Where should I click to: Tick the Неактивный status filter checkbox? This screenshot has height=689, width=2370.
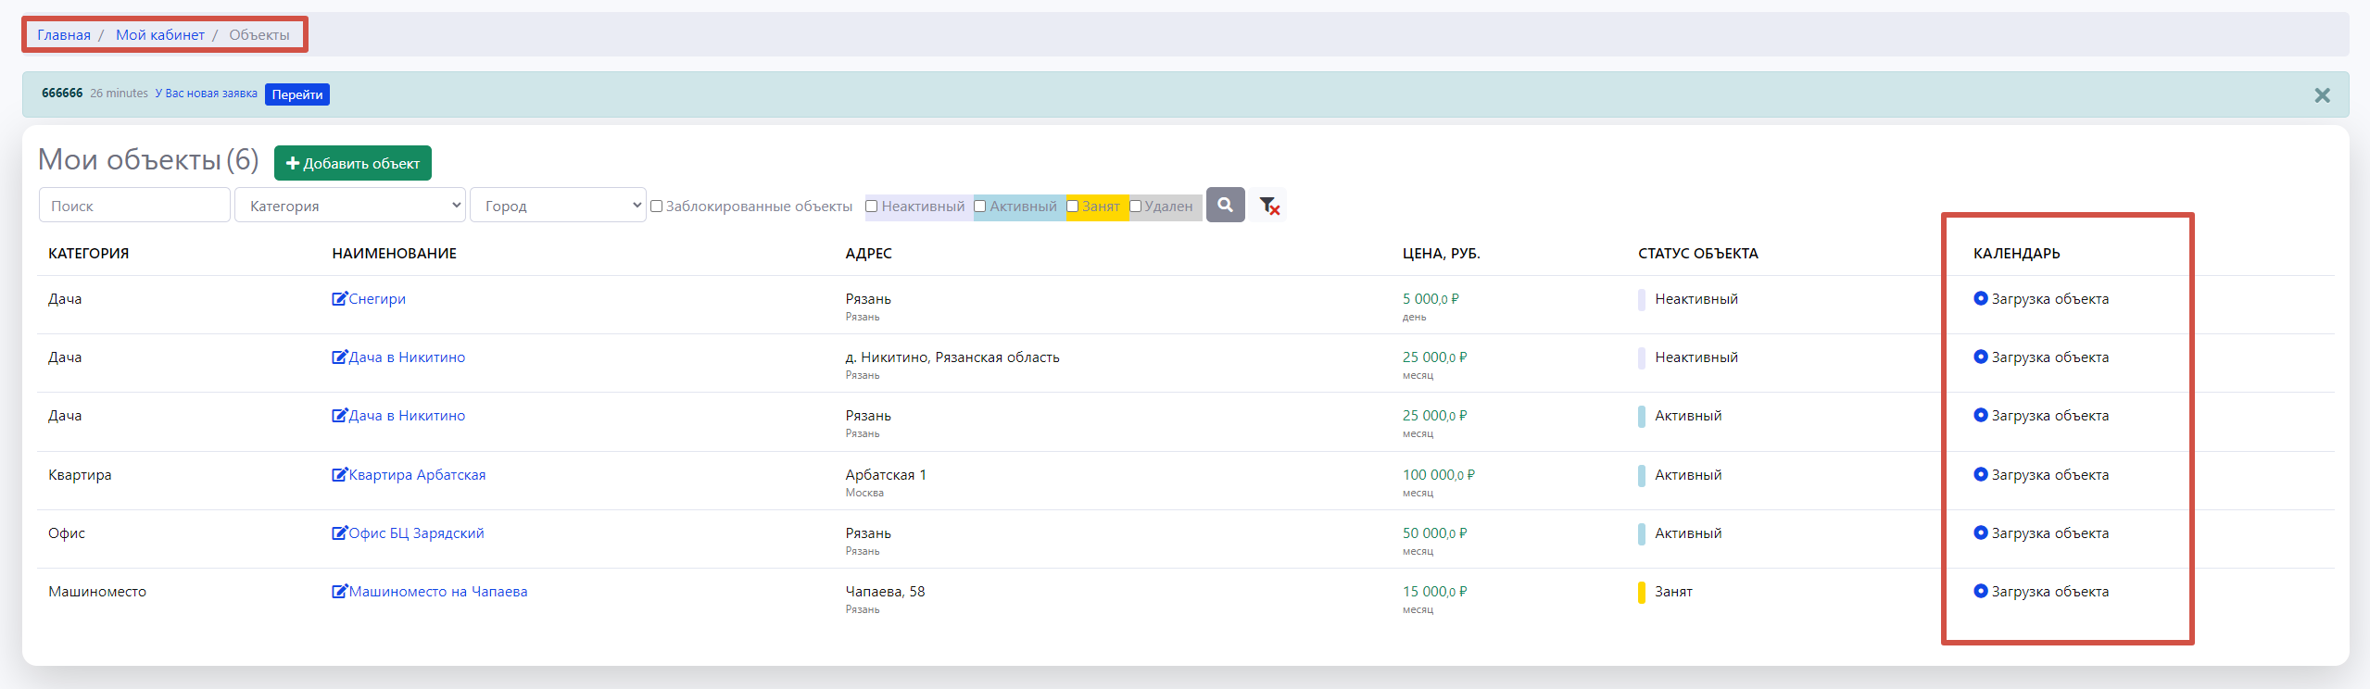point(871,207)
